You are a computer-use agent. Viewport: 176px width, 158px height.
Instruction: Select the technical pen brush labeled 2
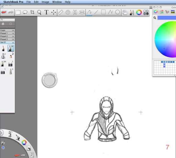(3, 56)
